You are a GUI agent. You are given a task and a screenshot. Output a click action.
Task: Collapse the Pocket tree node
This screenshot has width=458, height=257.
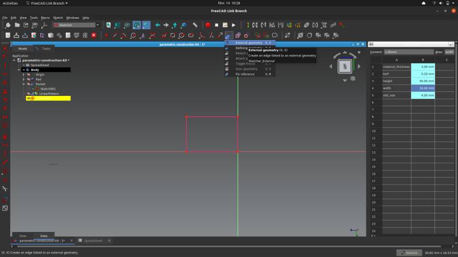(x=23, y=84)
